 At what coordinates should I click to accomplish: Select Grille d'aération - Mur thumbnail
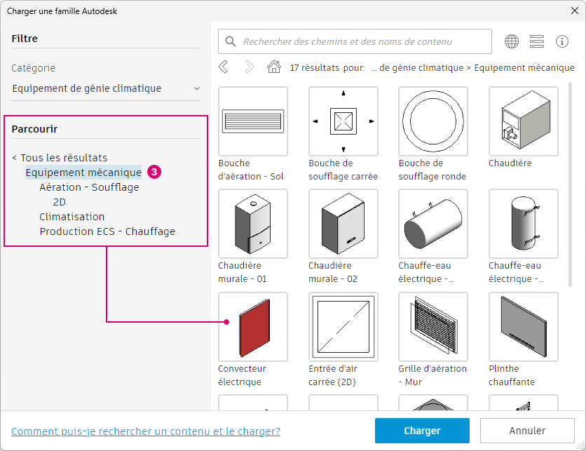432,327
